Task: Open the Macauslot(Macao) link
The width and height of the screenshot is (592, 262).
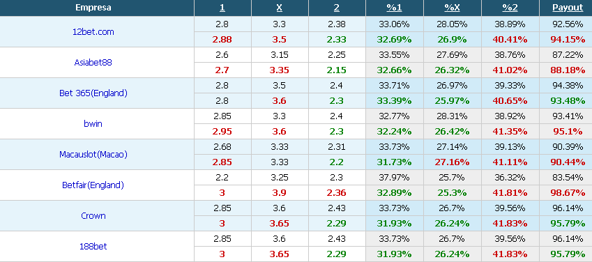Action: tap(93, 155)
